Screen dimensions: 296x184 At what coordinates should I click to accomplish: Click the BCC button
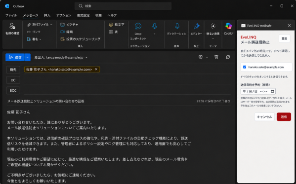click(13, 91)
